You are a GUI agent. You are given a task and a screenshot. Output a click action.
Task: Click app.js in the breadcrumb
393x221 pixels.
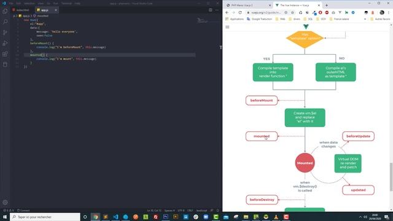point(25,16)
